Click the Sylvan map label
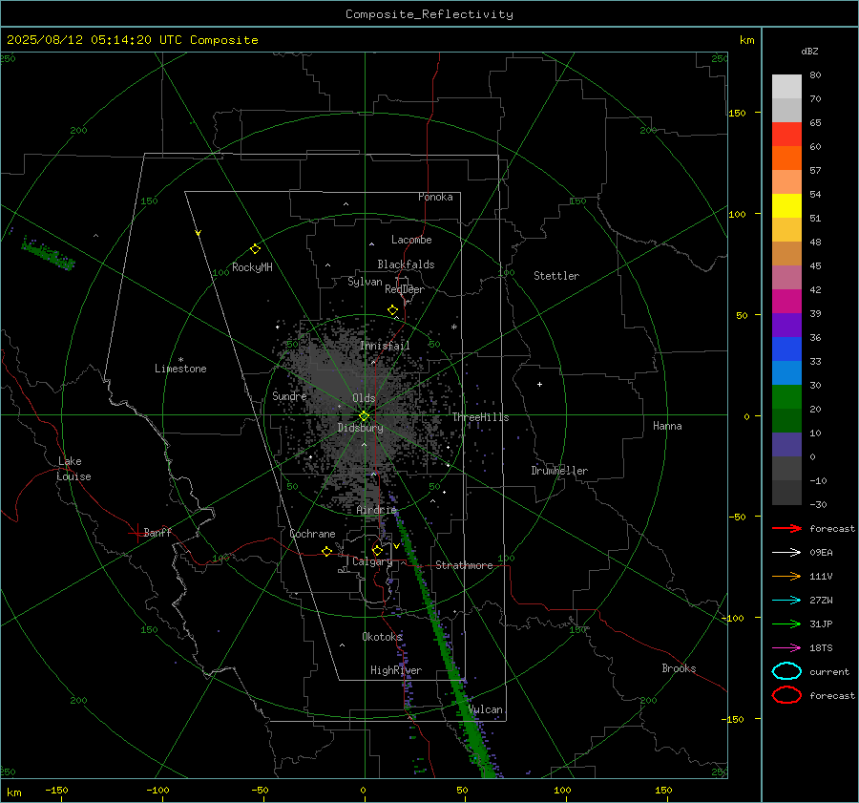The height and width of the screenshot is (803, 859). [365, 282]
